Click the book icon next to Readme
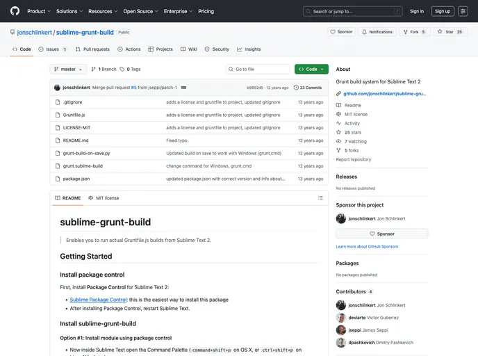The image size is (478, 356). coord(338,105)
